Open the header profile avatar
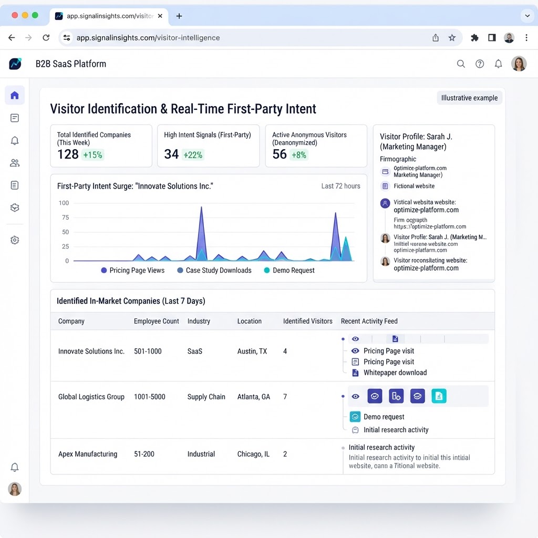 519,64
